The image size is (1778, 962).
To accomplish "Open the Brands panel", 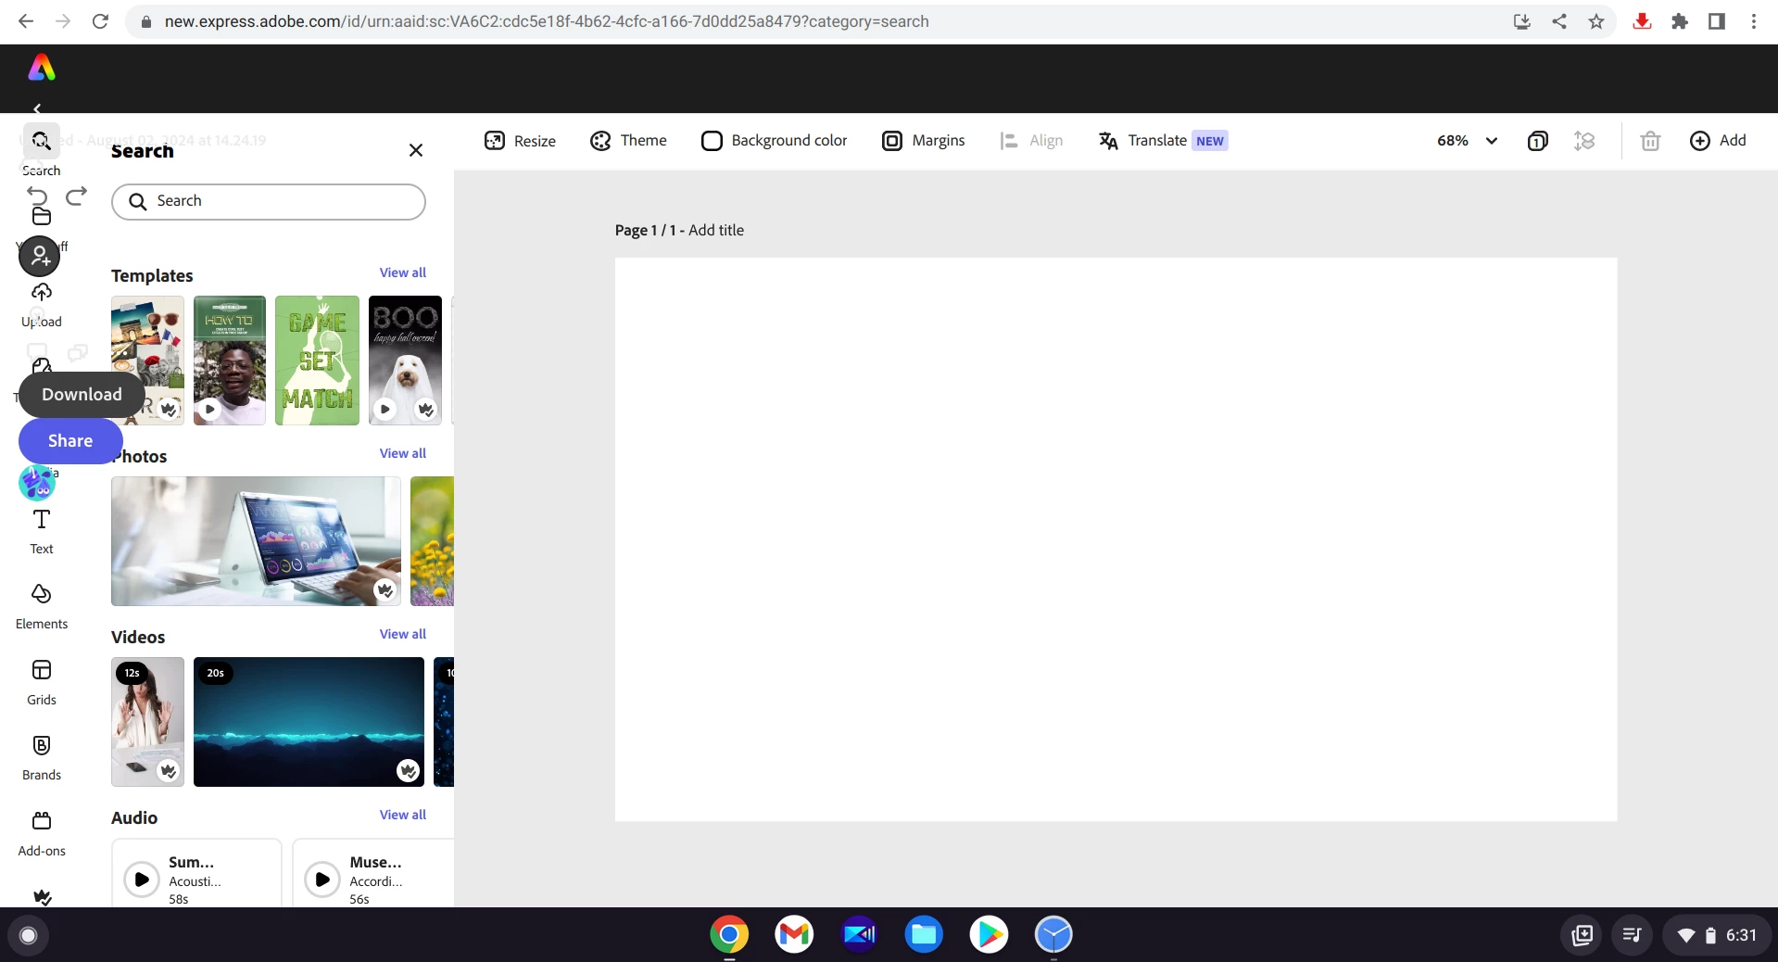I will 42,757.
